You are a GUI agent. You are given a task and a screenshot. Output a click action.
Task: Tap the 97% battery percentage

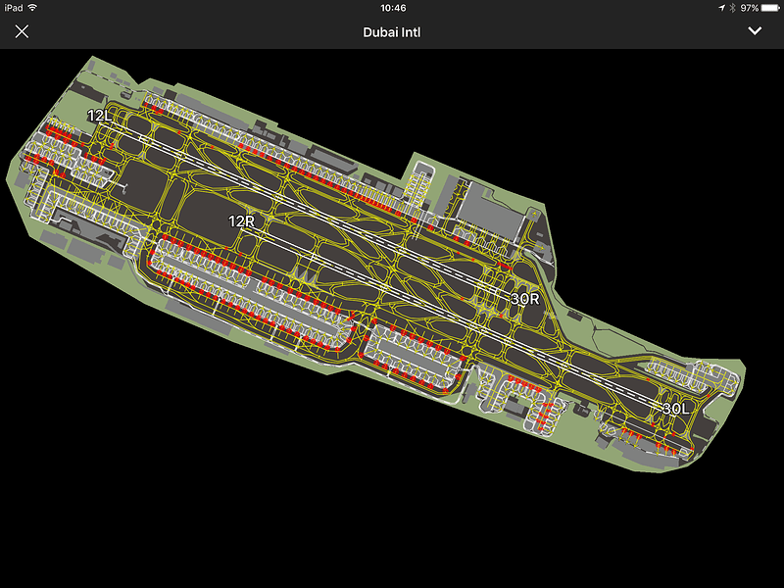pos(750,8)
